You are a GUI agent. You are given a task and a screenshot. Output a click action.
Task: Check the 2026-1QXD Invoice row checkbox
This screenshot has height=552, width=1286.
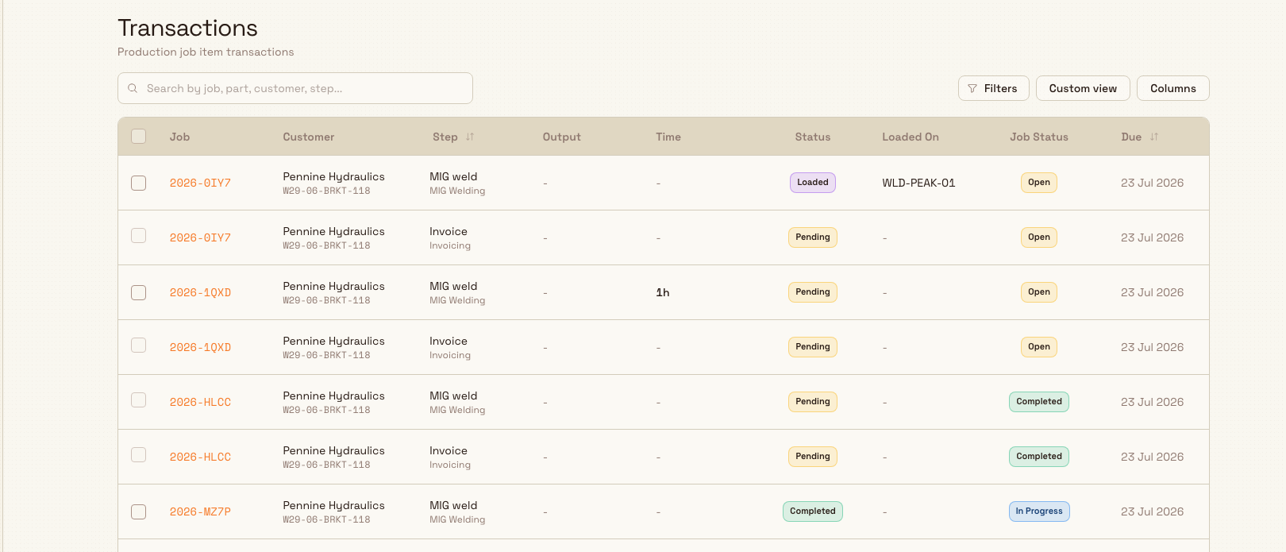coord(139,345)
